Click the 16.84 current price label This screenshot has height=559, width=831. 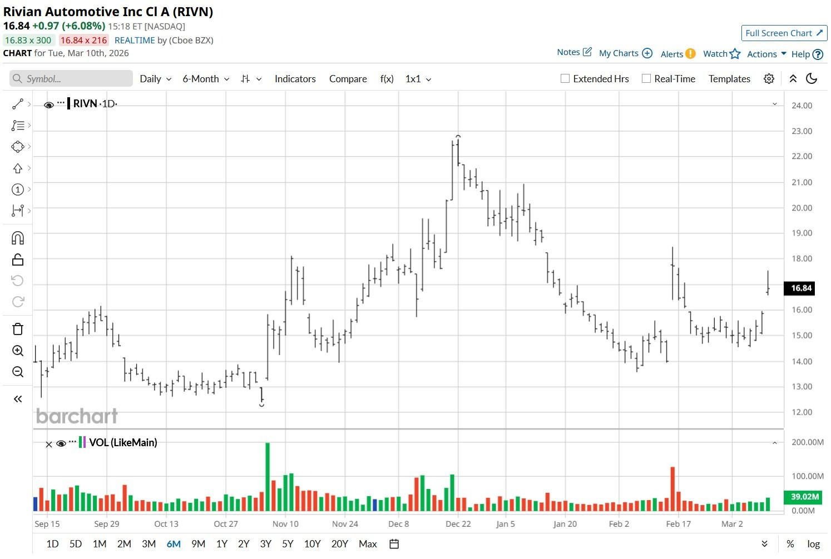pyautogui.click(x=799, y=288)
